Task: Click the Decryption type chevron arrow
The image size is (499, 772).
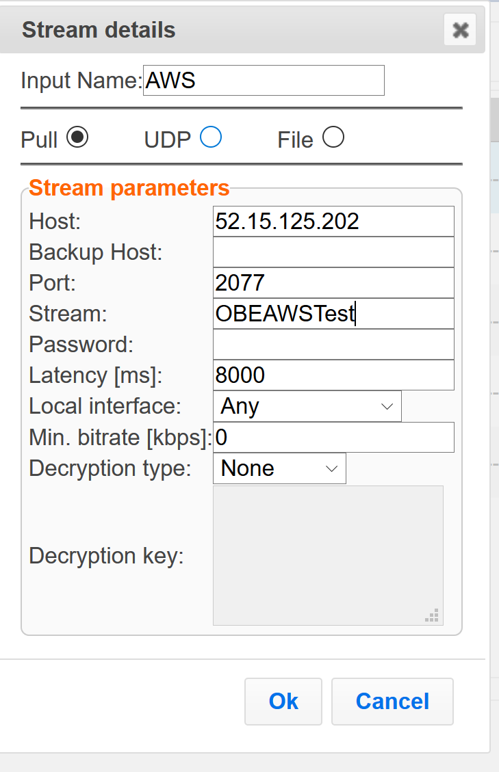Action: [332, 468]
